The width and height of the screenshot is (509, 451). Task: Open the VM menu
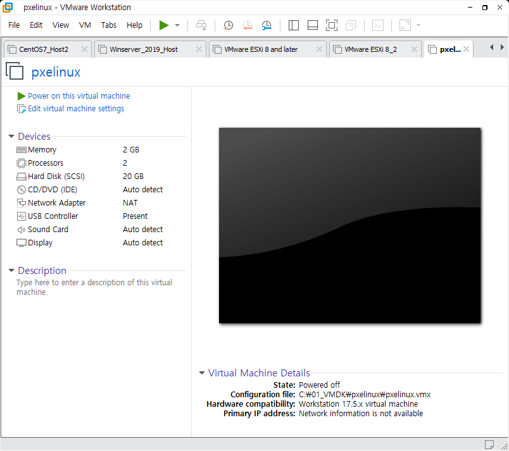85,25
